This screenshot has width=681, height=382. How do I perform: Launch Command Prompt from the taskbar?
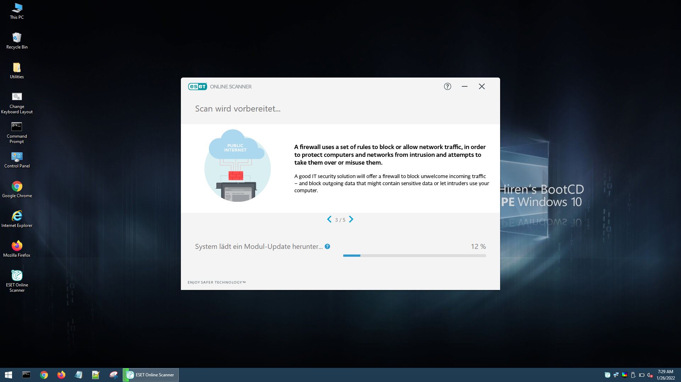[x=26, y=375]
